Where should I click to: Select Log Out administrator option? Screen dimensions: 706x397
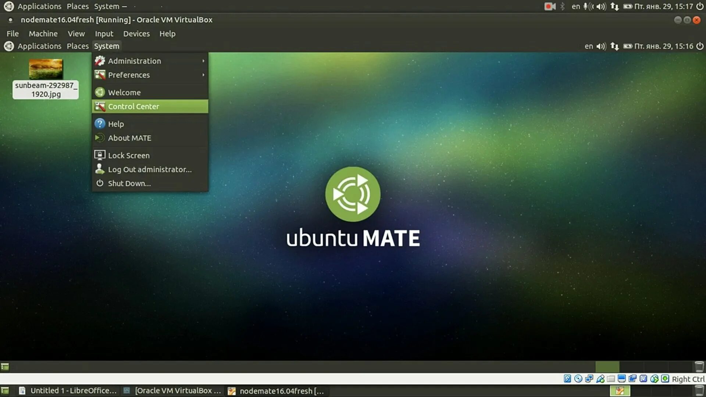click(150, 169)
